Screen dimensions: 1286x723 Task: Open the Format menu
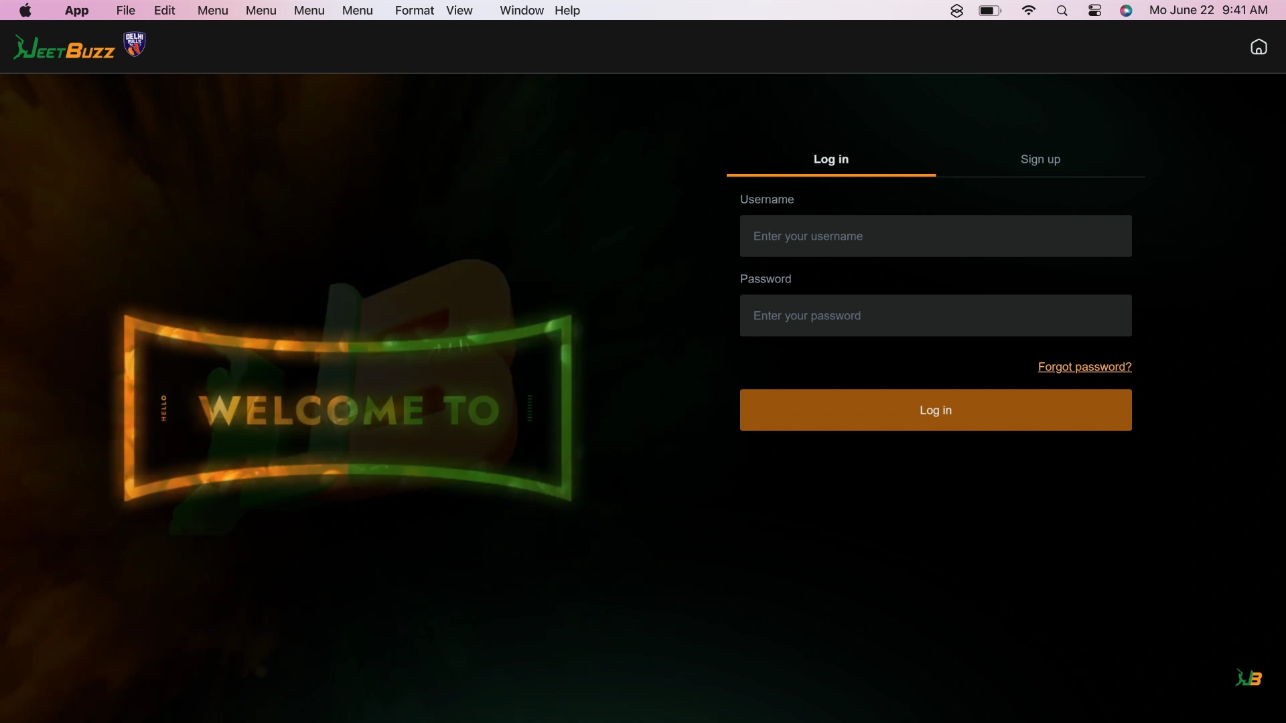click(x=415, y=11)
